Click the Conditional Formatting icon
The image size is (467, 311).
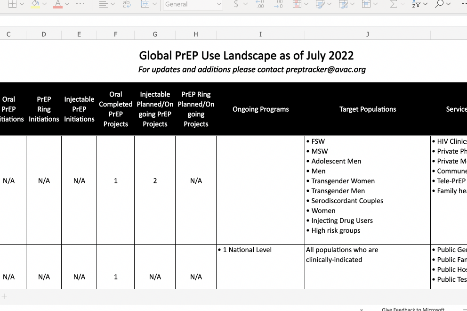coord(297,4)
